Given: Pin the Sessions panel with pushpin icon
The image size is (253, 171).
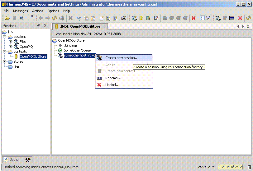Looking at the screenshot, I should [x=45, y=26].
